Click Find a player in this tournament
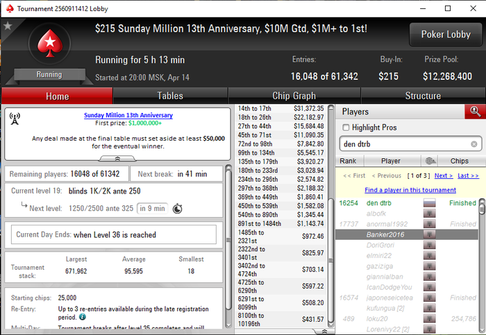The image size is (486, 335). [410, 190]
